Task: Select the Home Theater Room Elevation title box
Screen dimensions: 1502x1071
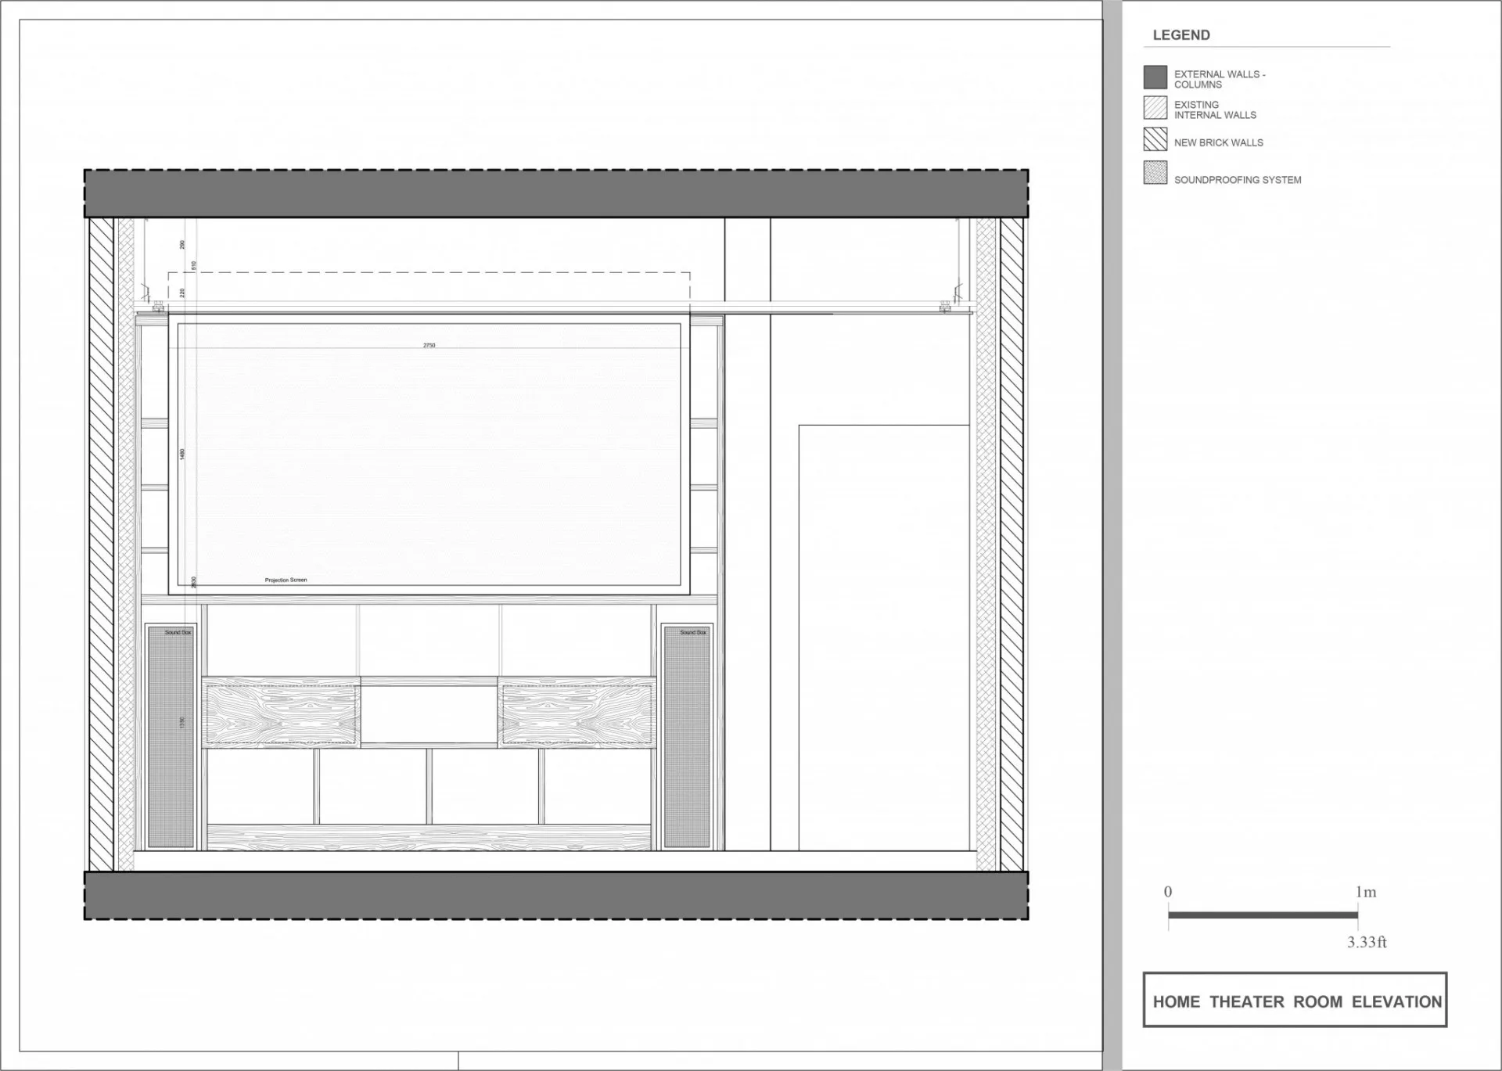Action: click(1295, 999)
